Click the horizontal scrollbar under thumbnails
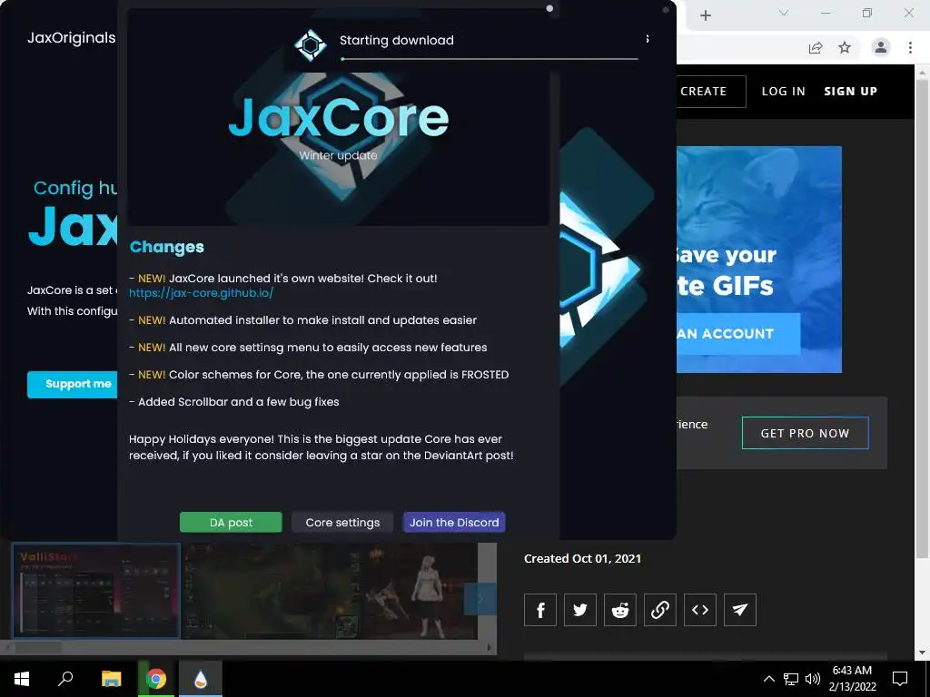The width and height of the screenshot is (930, 697). (x=247, y=647)
